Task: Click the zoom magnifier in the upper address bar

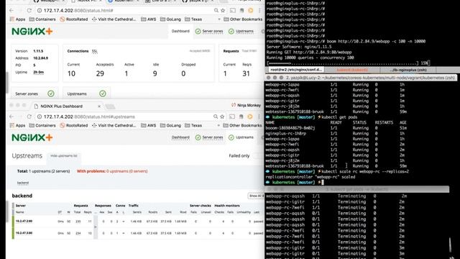Action: pos(216,10)
